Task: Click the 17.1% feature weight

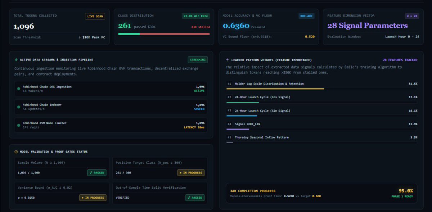Action: click(413, 97)
